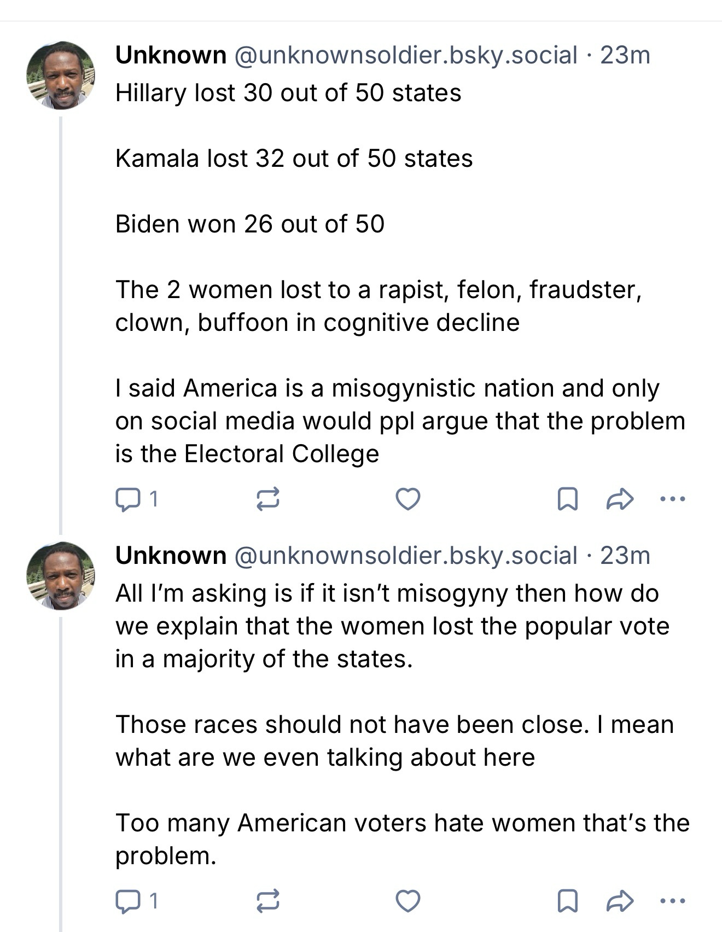Screen dimensions: 722x932
Task: Open @unknownsoldier.bsky.social handle on first post
Action: (x=405, y=55)
